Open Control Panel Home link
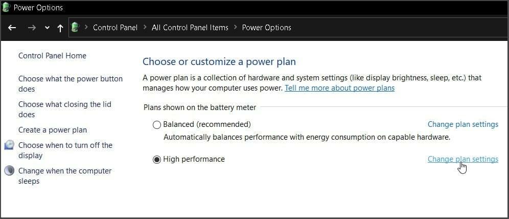This screenshot has width=509, height=219. point(52,56)
